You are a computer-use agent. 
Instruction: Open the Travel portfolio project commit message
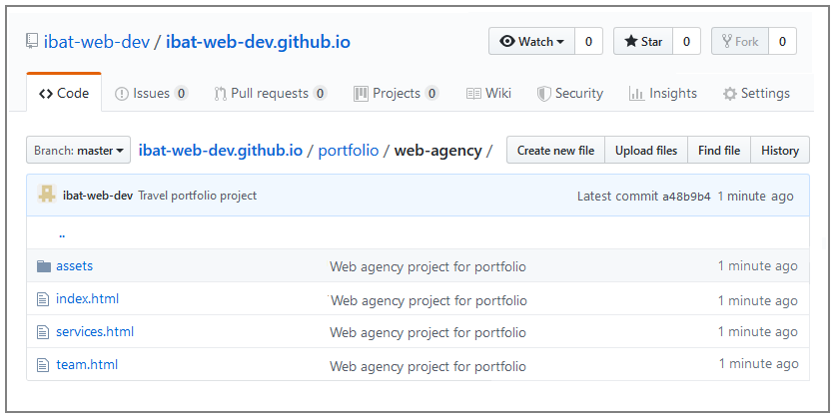tap(198, 196)
